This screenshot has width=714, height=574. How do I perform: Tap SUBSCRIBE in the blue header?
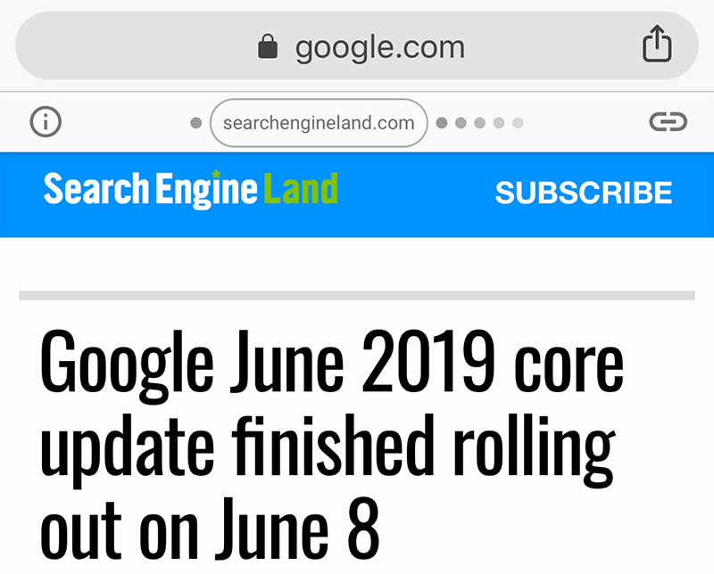pos(583,192)
